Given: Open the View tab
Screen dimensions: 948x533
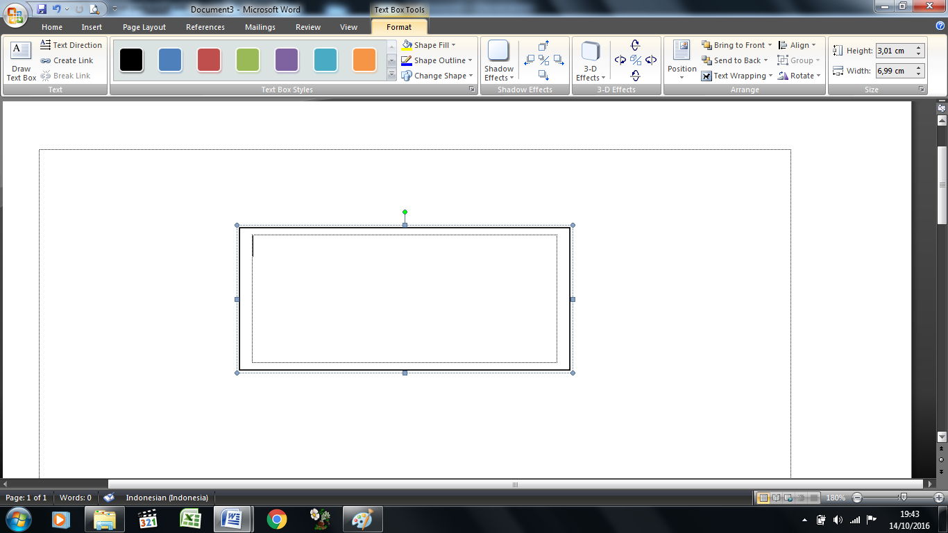Looking at the screenshot, I should coord(349,27).
